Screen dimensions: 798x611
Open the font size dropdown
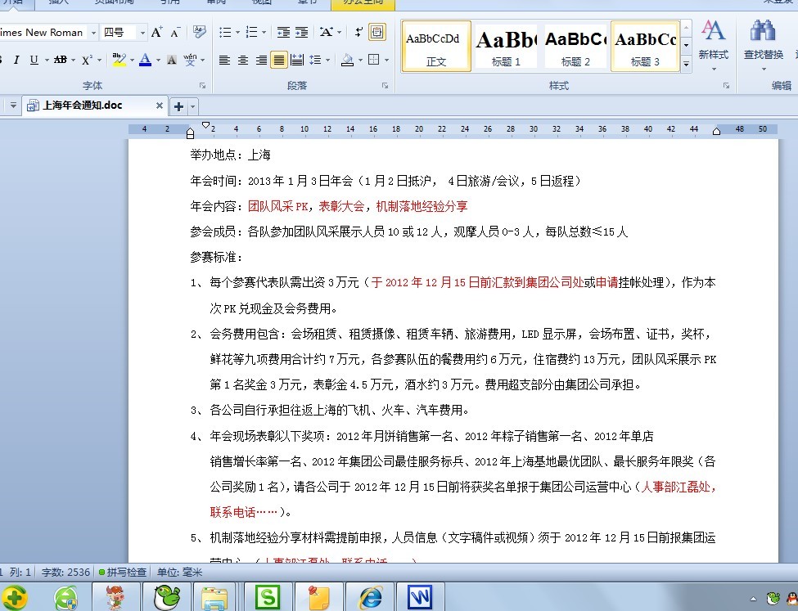tap(142, 33)
